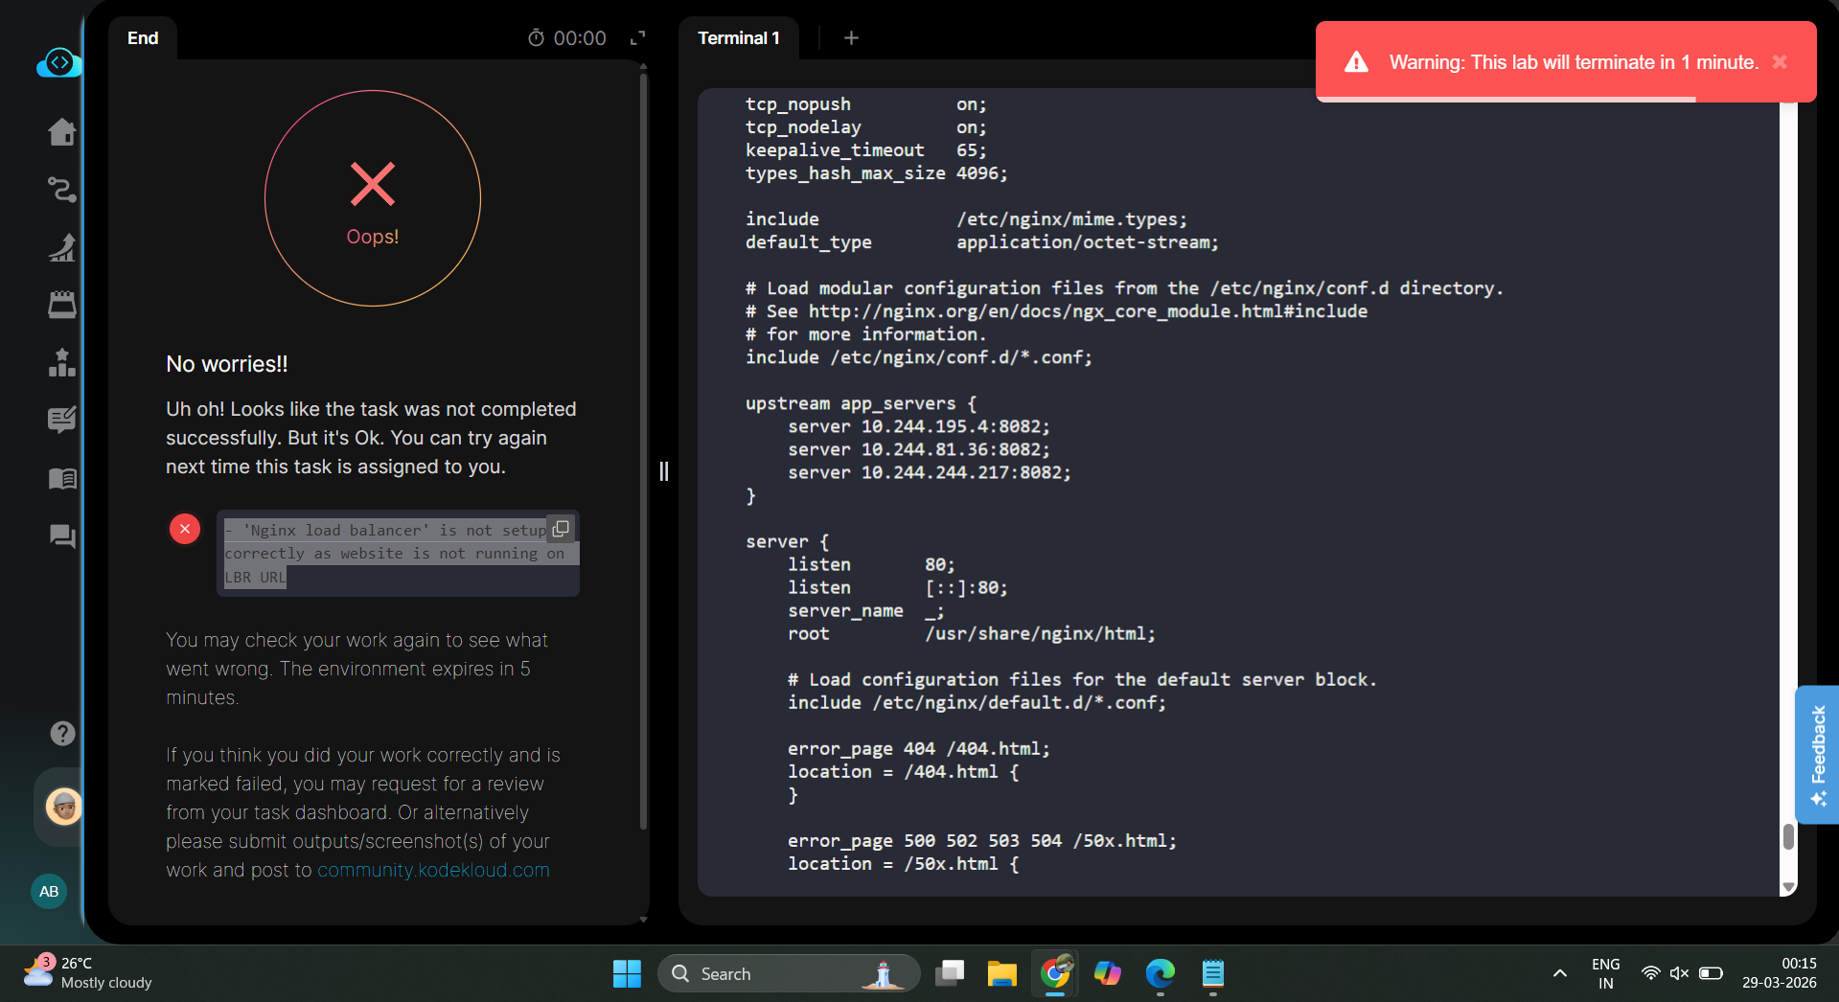
Task: Open the chat bubbles community icon
Action: 62,535
